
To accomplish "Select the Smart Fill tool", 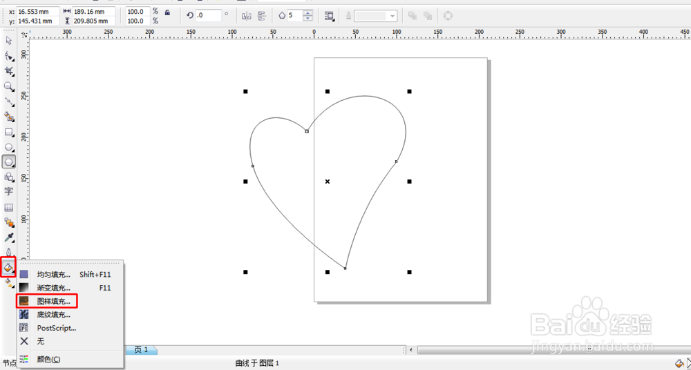I will click(8, 117).
